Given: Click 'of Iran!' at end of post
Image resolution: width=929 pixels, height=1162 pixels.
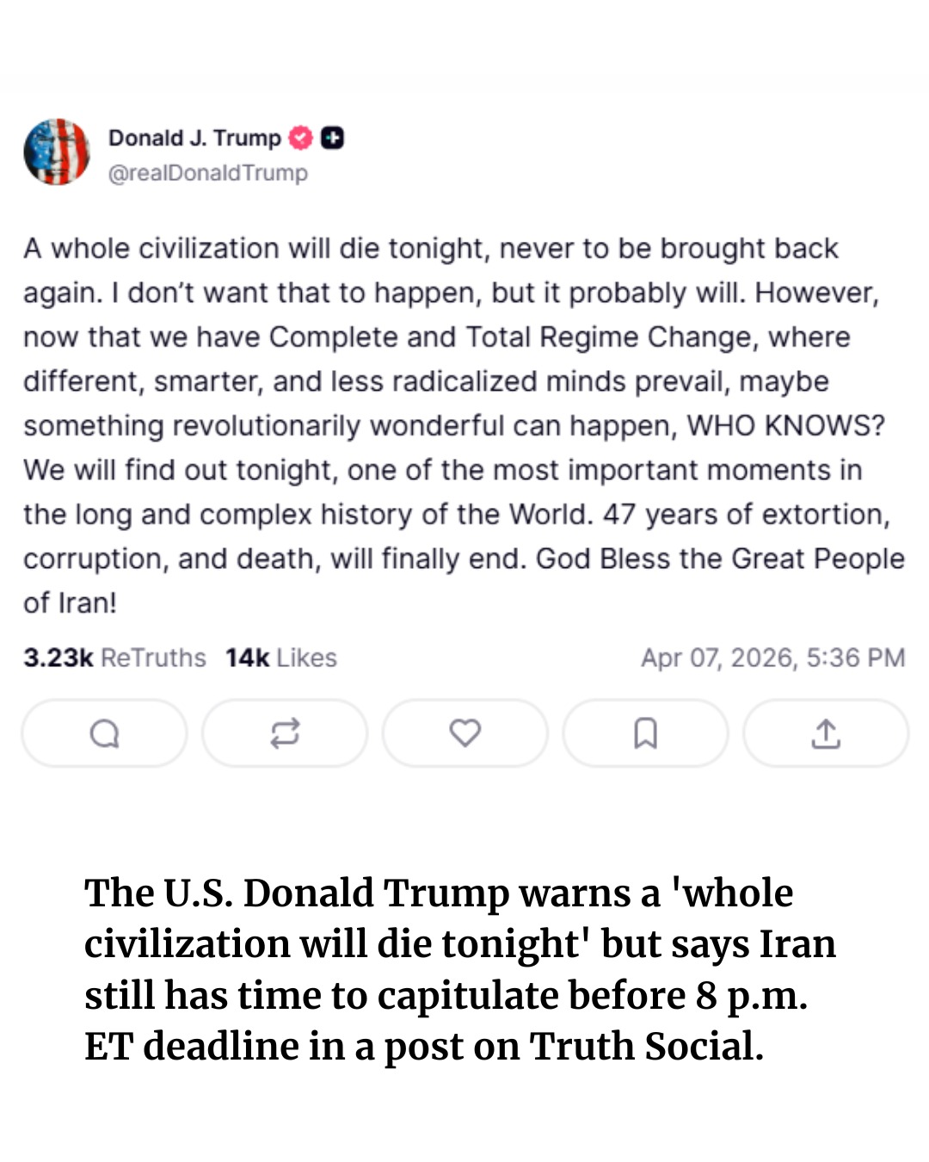Looking at the screenshot, I should tap(70, 603).
